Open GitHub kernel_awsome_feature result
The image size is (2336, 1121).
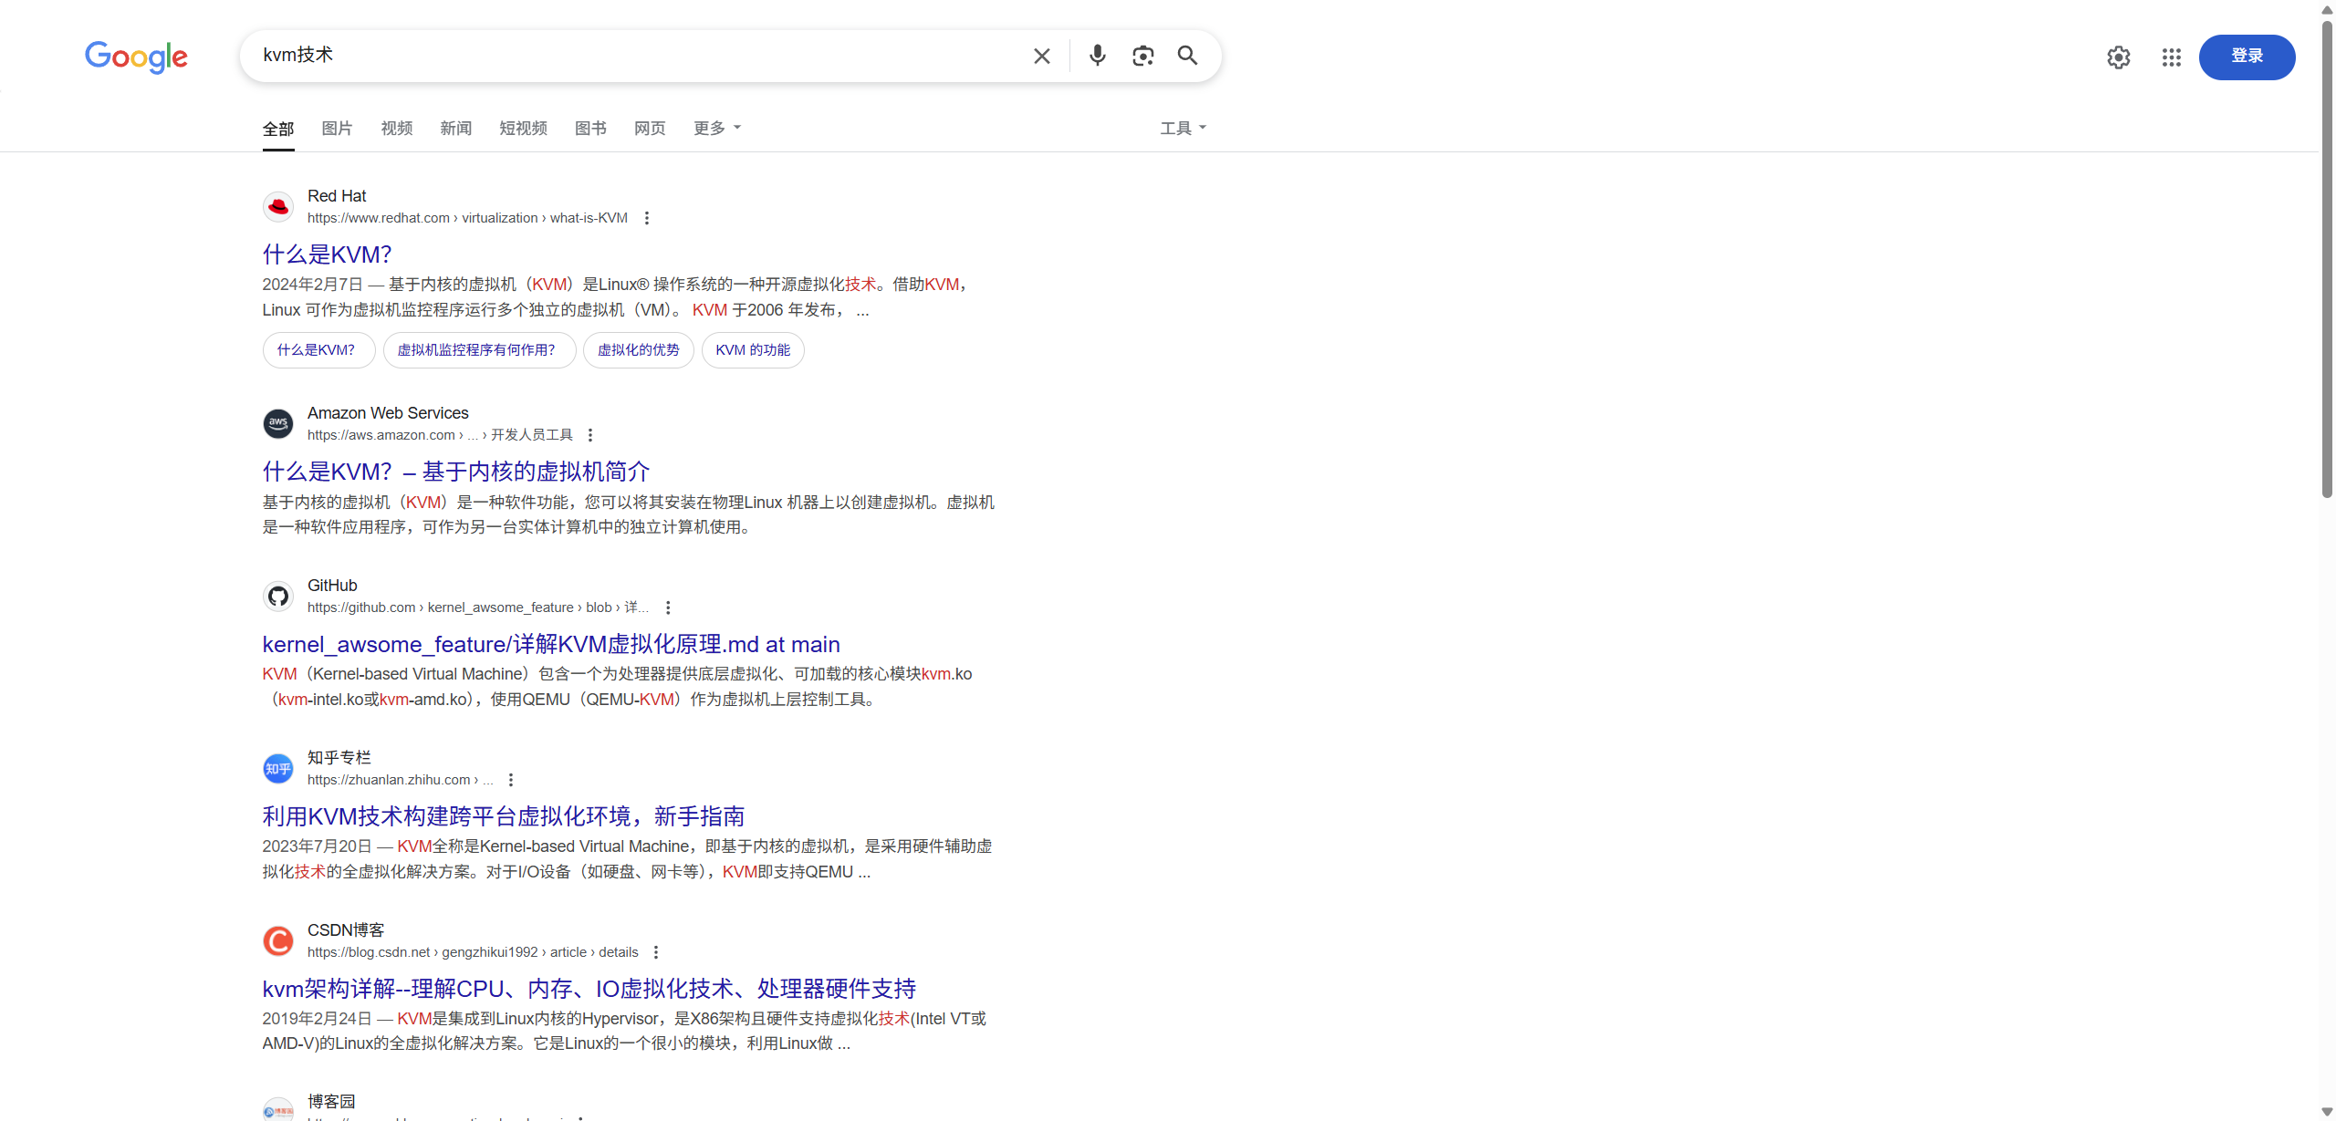pos(551,644)
